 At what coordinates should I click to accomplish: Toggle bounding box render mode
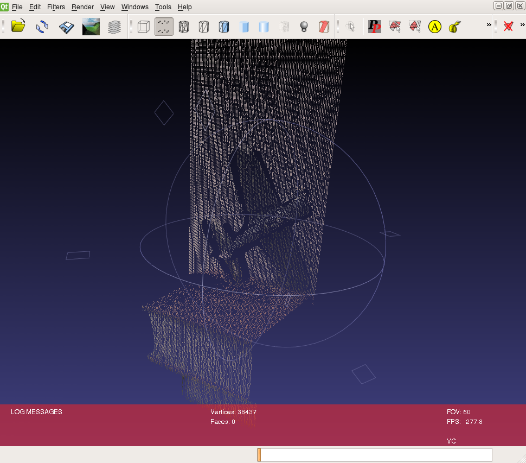143,26
